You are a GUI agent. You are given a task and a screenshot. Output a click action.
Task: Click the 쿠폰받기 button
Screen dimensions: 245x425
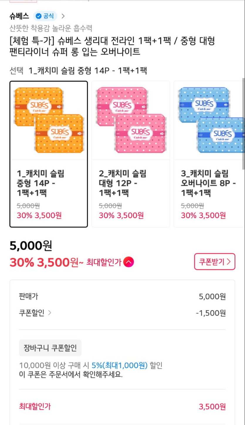[x=214, y=262]
